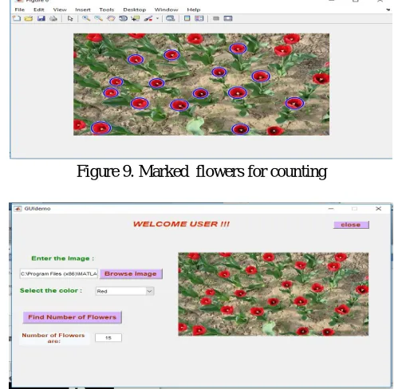Select the Zoom In magnifier tool

[86, 18]
